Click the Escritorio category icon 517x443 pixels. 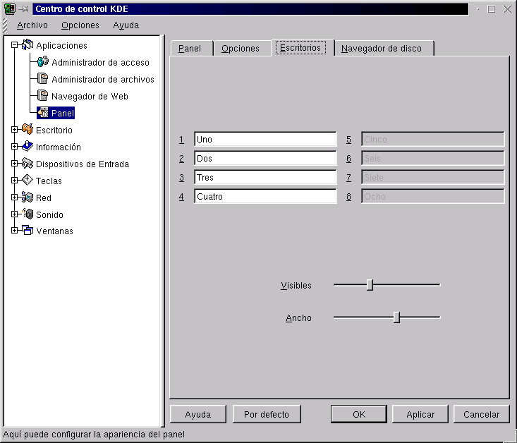28,130
